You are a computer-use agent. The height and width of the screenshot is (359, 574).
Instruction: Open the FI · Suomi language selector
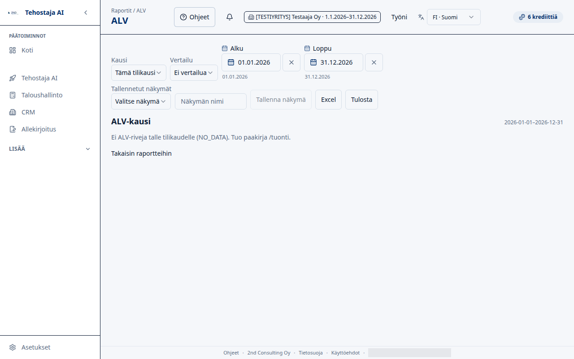[453, 17]
